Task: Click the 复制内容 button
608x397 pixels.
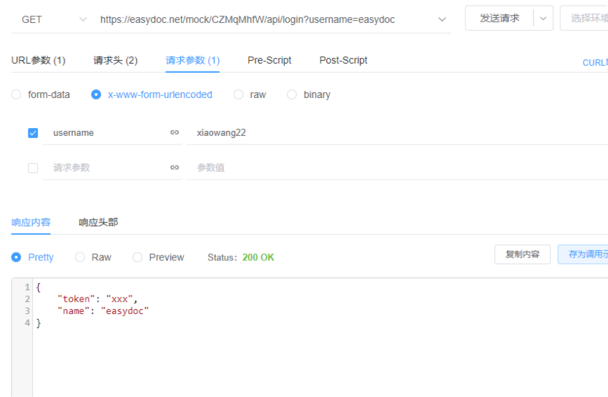Action: click(x=522, y=254)
